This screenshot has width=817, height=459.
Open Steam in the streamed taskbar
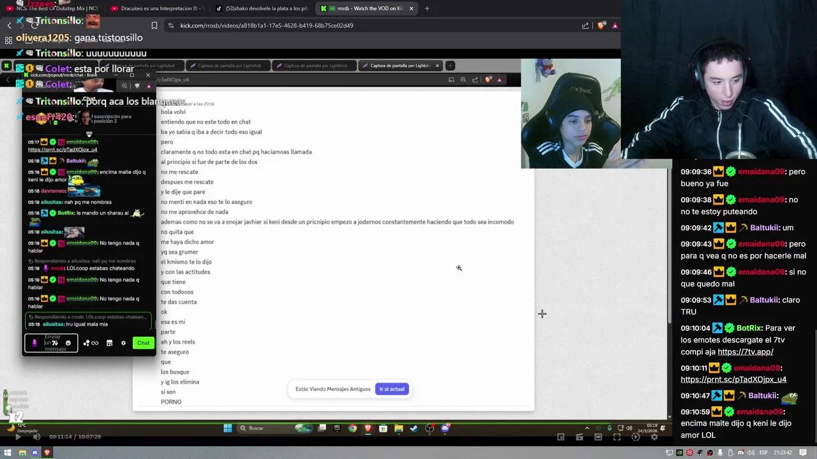click(414, 428)
